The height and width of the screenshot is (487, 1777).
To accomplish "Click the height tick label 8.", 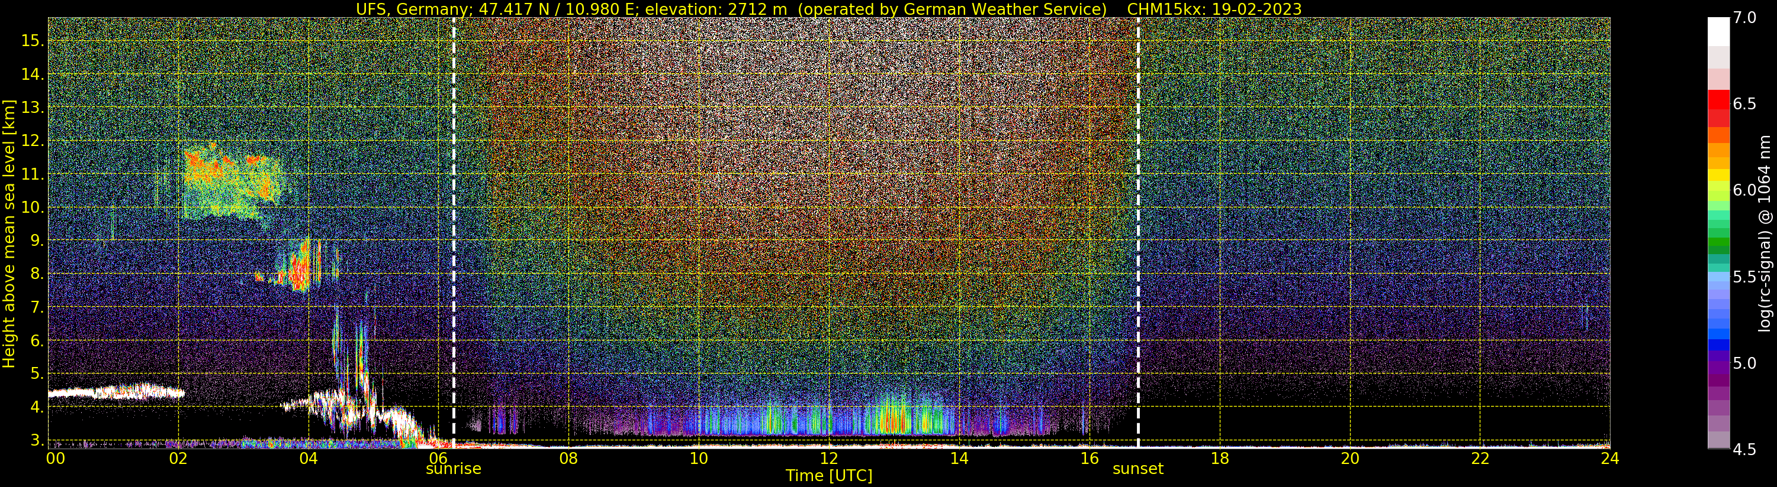I will 37,274.
